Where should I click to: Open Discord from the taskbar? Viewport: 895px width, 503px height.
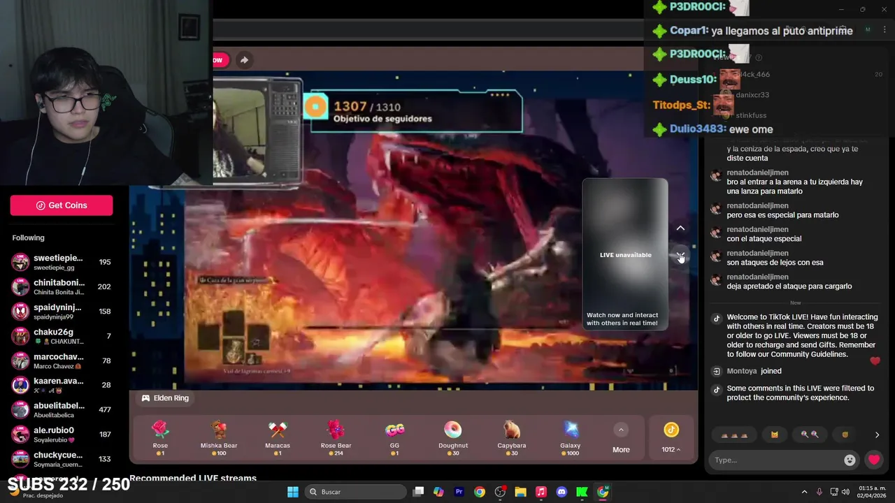pos(561,492)
